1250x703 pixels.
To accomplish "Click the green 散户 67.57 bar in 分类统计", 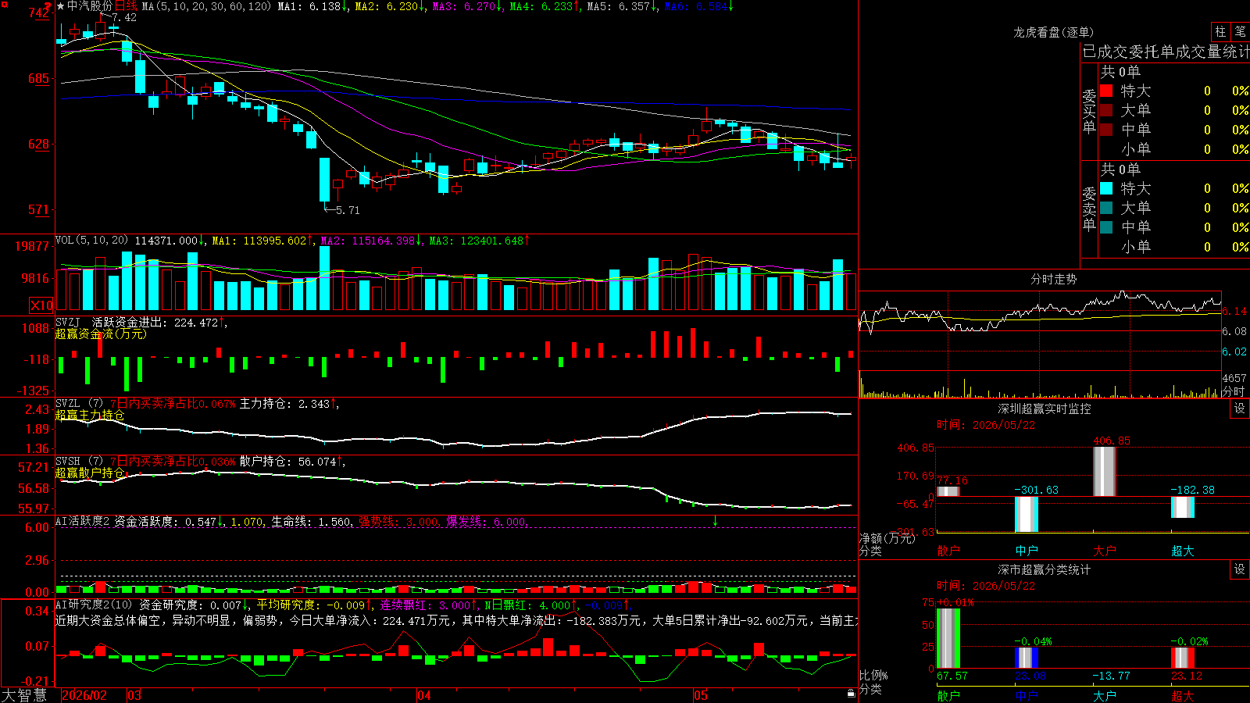I will point(948,638).
